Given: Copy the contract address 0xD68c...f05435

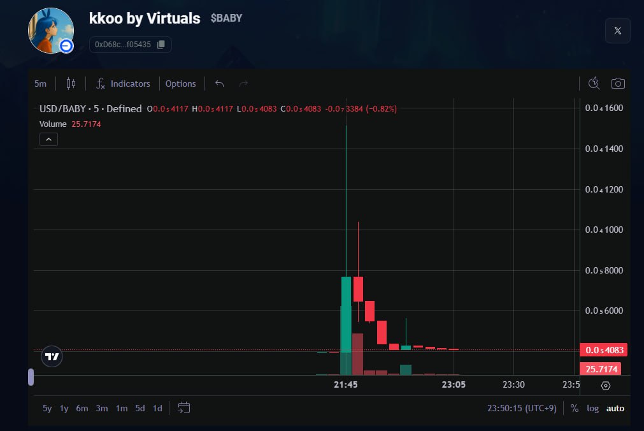Looking at the screenshot, I should (x=161, y=45).
